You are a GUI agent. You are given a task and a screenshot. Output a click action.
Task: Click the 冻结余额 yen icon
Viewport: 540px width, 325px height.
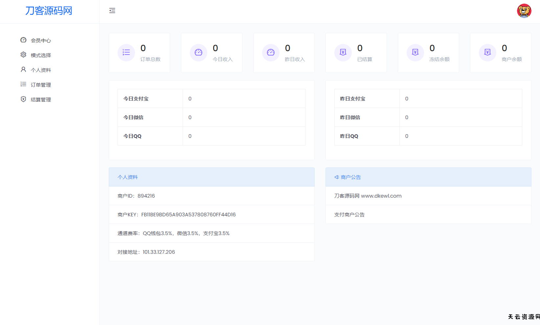pyautogui.click(x=415, y=53)
